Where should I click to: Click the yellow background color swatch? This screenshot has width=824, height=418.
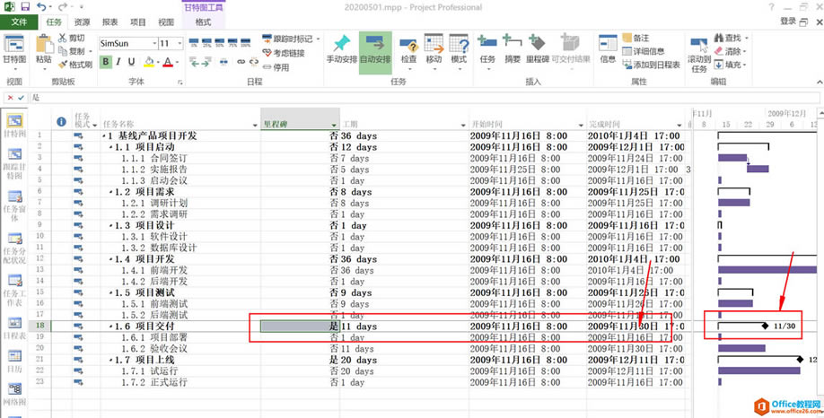click(x=148, y=62)
